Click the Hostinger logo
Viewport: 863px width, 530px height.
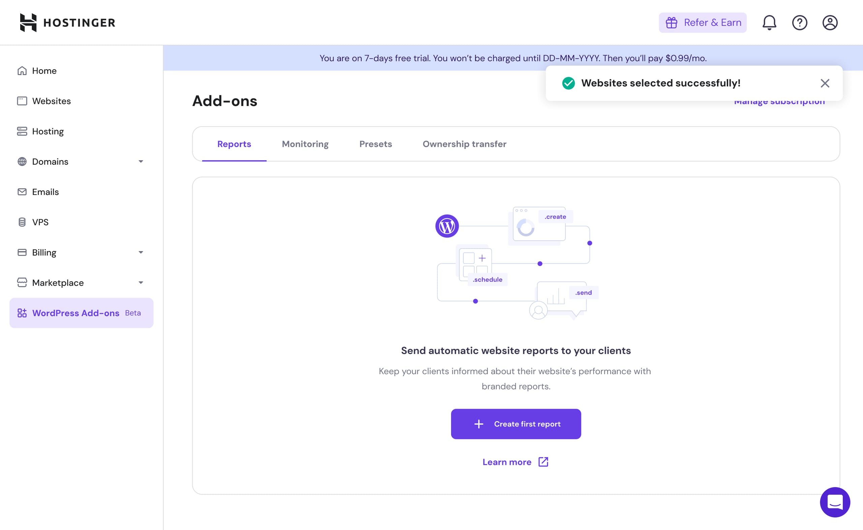[67, 23]
